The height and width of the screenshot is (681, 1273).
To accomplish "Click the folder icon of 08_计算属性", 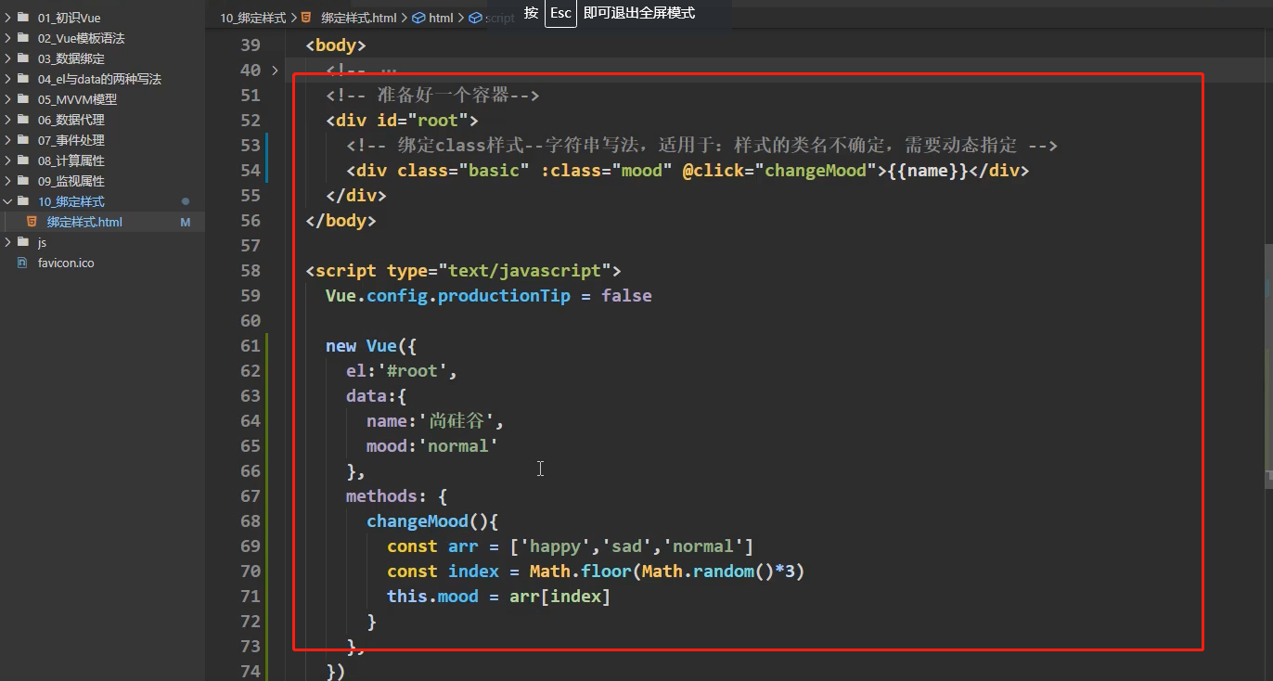I will [24, 161].
